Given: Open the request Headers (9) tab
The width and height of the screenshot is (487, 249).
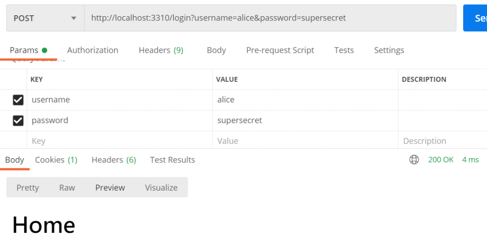Looking at the screenshot, I should (161, 50).
